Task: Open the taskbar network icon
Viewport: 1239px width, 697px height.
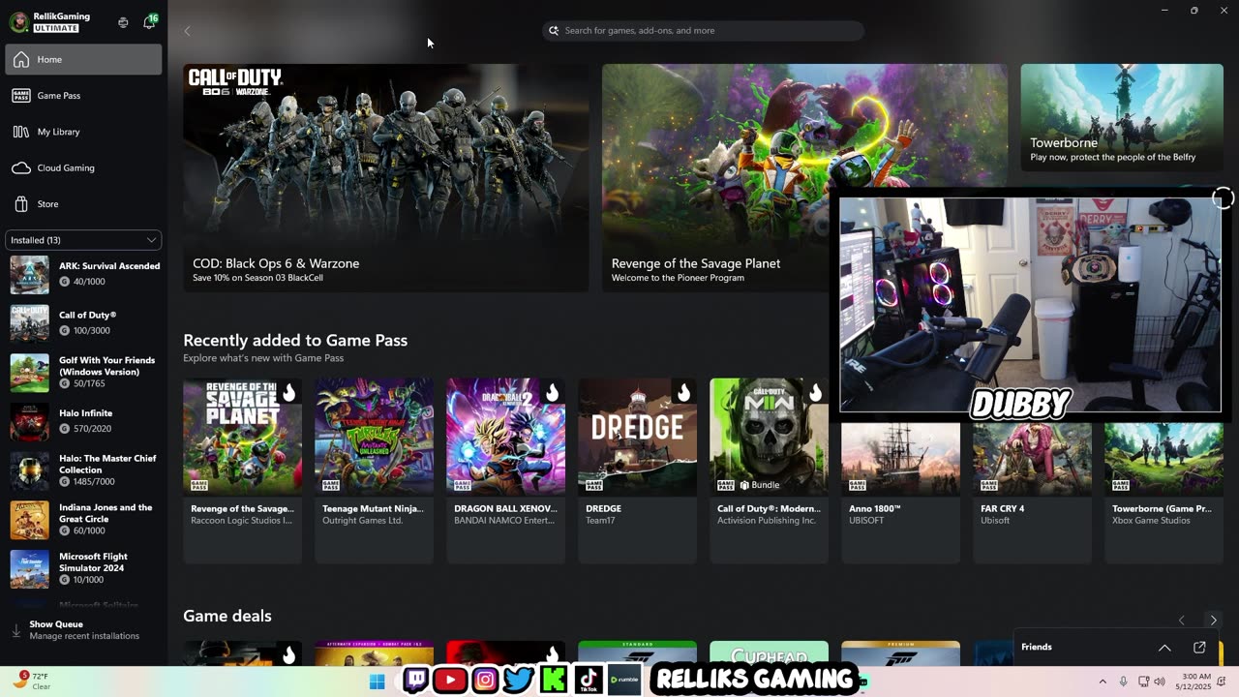Action: [1143, 682]
